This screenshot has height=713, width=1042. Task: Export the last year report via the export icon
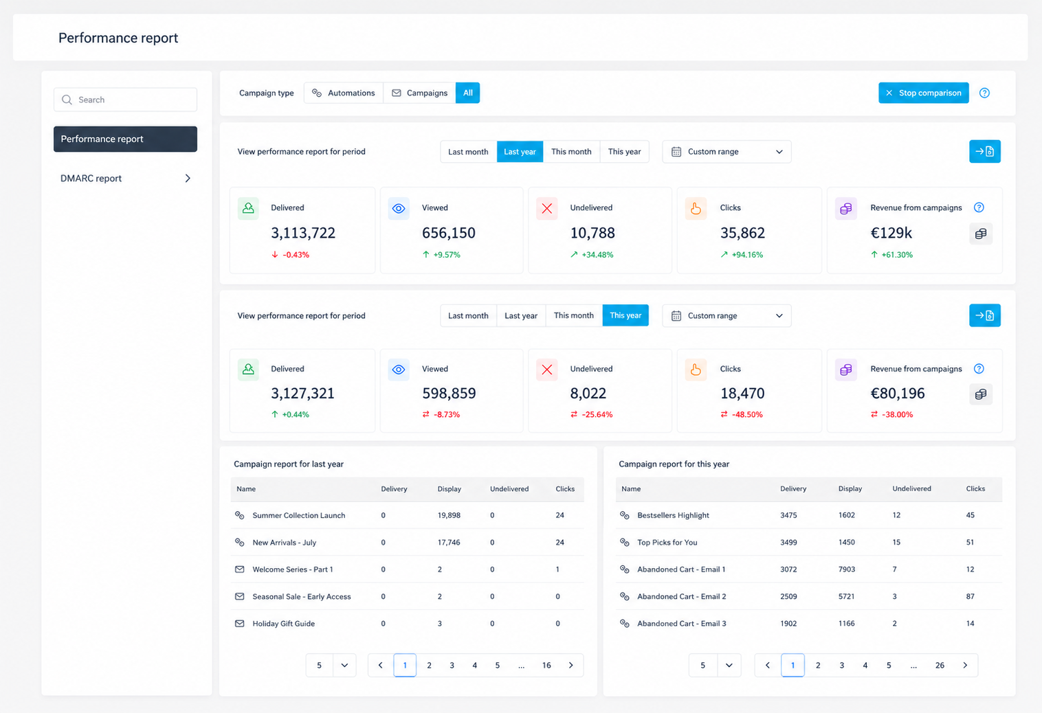pyautogui.click(x=984, y=151)
